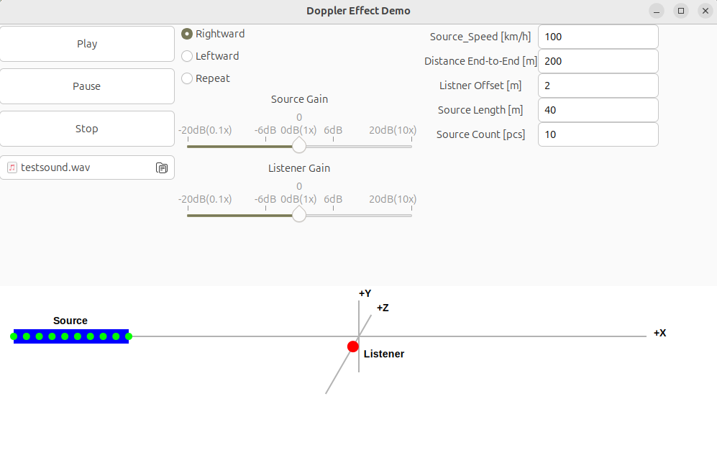Maximize the Doppler Effect Demo window

point(680,11)
